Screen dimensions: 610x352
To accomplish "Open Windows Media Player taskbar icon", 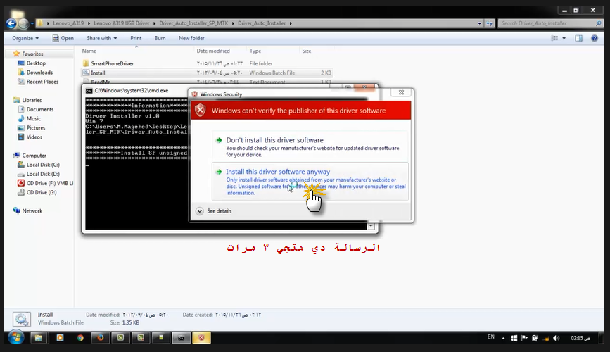I will coord(60,338).
